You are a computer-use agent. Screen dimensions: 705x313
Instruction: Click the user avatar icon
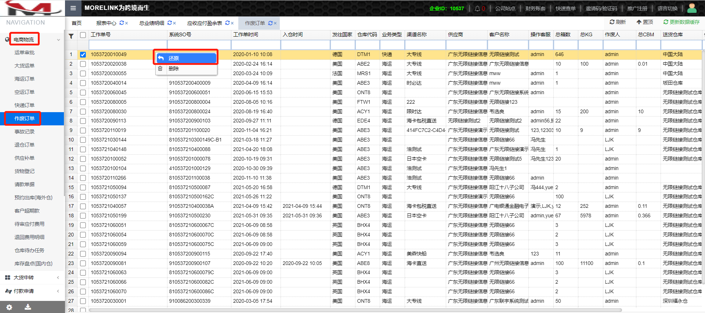tap(692, 8)
